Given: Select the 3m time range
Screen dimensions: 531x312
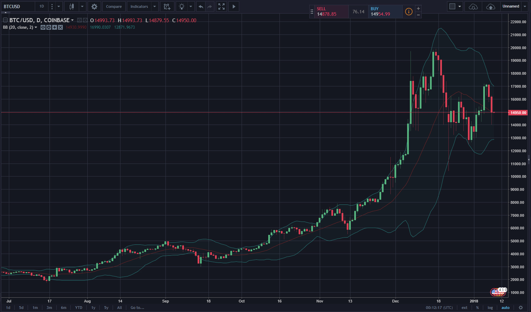Looking at the screenshot, I should (x=49, y=308).
